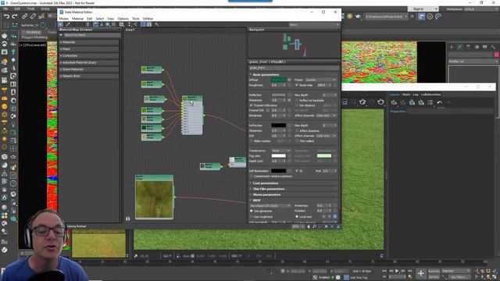Viewport: 500px width, 281px height.
Task: Open the Motion tab in command panel
Action: (477, 47)
